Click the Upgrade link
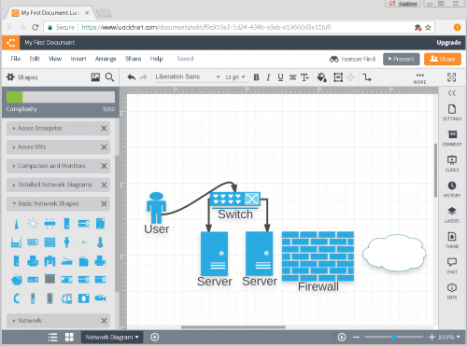The image size is (467, 346). pyautogui.click(x=448, y=43)
